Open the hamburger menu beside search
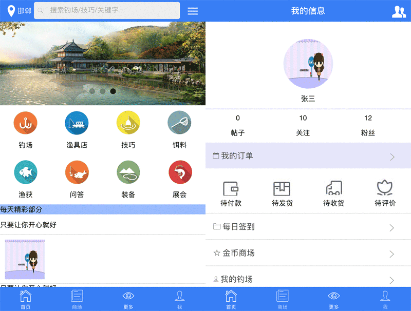This screenshot has width=411, height=311. pos(193,11)
